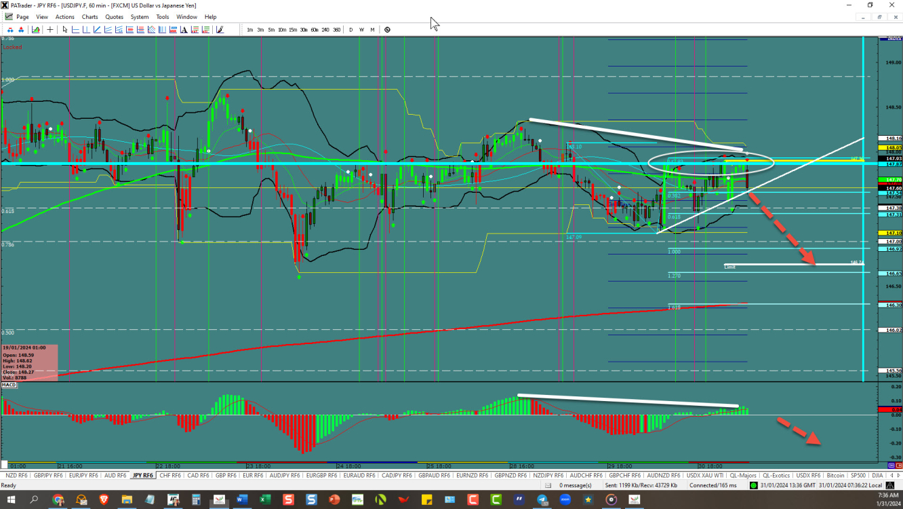Switch to 10m timeframe
The height and width of the screenshot is (509, 903).
click(x=281, y=29)
